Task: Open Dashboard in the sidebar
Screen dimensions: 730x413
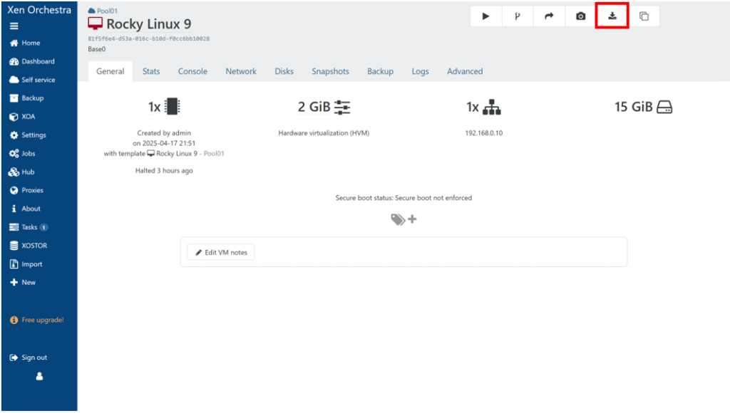Action: click(37, 61)
